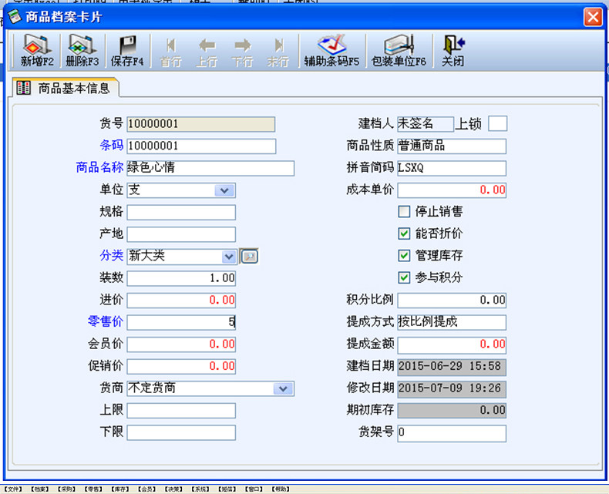
Task: Open the 库存 menu
Action: [119, 489]
